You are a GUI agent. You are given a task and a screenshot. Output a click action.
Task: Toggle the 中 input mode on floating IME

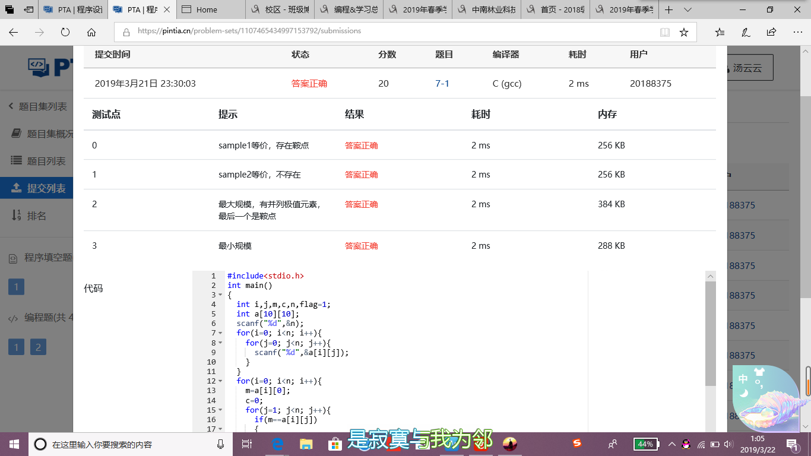(x=743, y=379)
